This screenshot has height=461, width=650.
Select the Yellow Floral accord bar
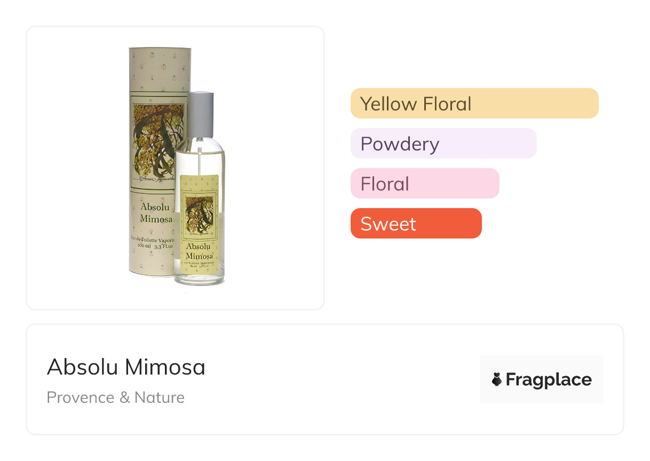pyautogui.click(x=474, y=103)
